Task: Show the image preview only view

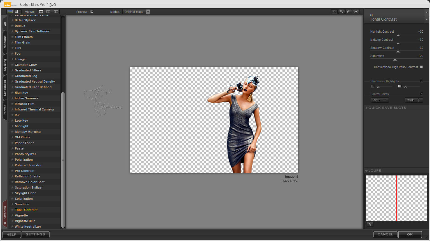Action: 10,12
